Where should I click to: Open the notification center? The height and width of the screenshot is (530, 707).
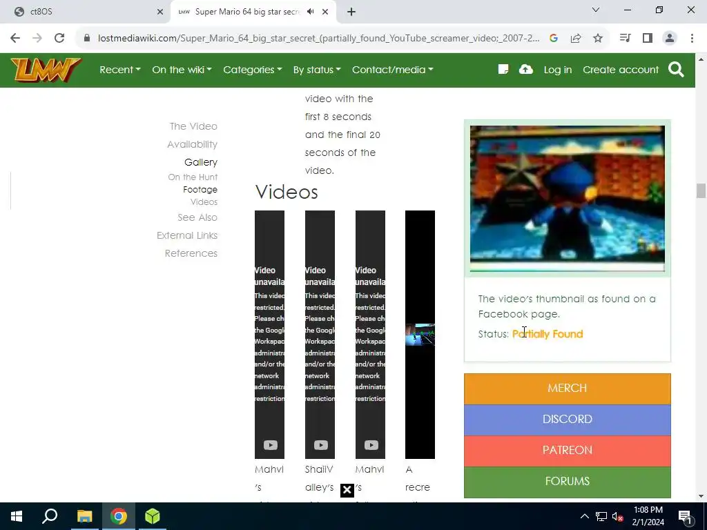(685, 516)
